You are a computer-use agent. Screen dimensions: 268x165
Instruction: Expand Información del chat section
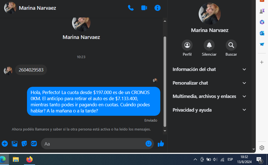coord(209,69)
